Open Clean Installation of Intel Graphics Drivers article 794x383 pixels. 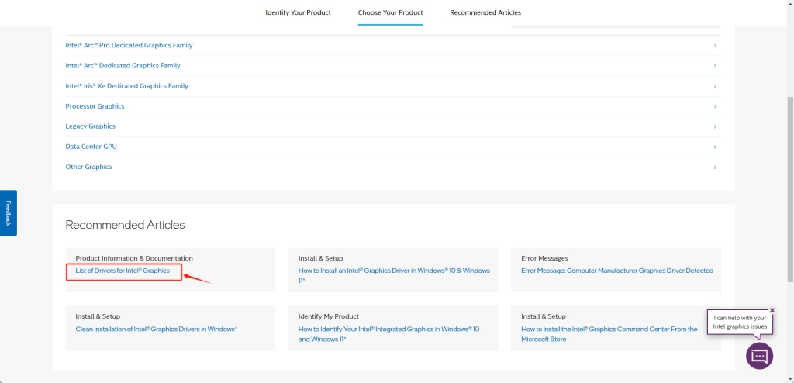coord(156,329)
